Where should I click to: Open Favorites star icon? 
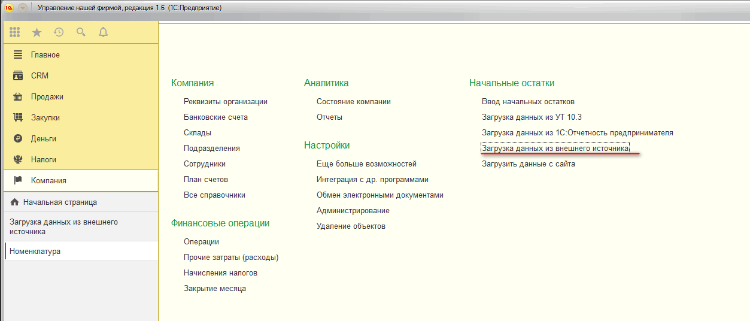click(37, 32)
